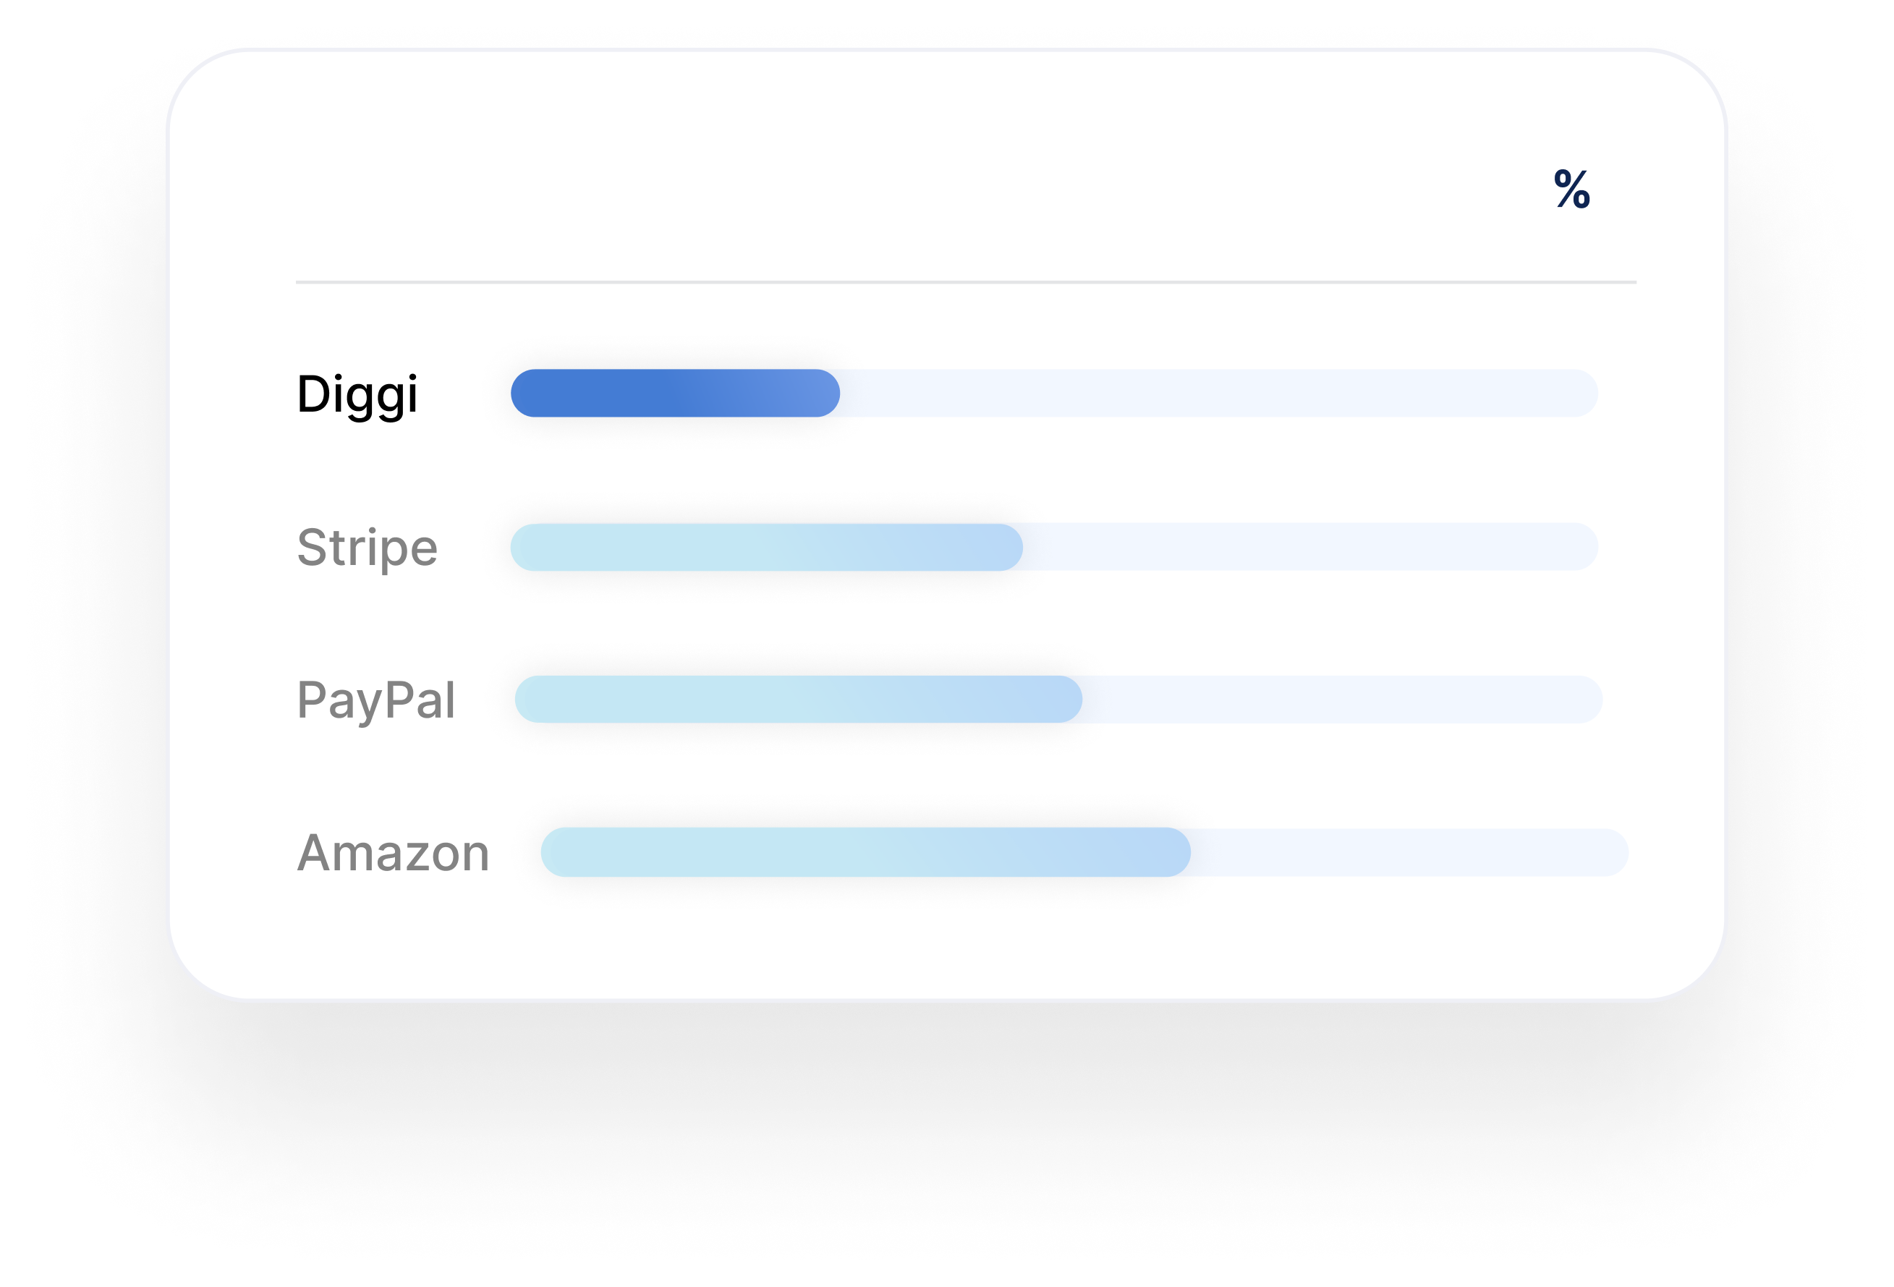This screenshot has width=1894, height=1287.
Task: Click the Amazon label
Action: point(393,854)
